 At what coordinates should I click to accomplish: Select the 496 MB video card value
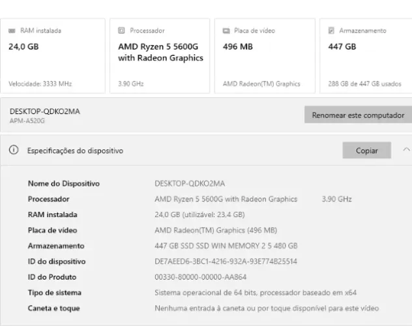[238, 47]
